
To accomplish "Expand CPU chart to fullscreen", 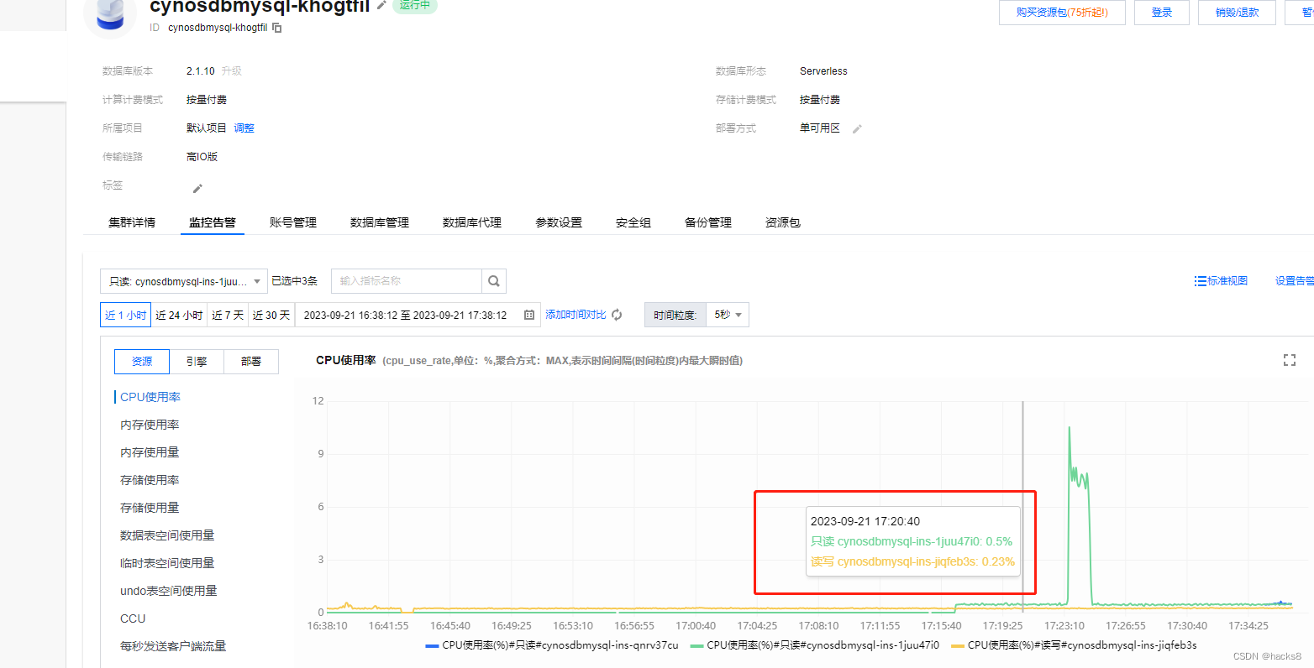I will pos(1290,360).
